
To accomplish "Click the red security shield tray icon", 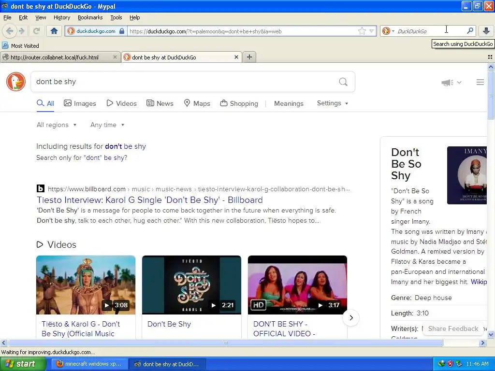I will (450, 364).
